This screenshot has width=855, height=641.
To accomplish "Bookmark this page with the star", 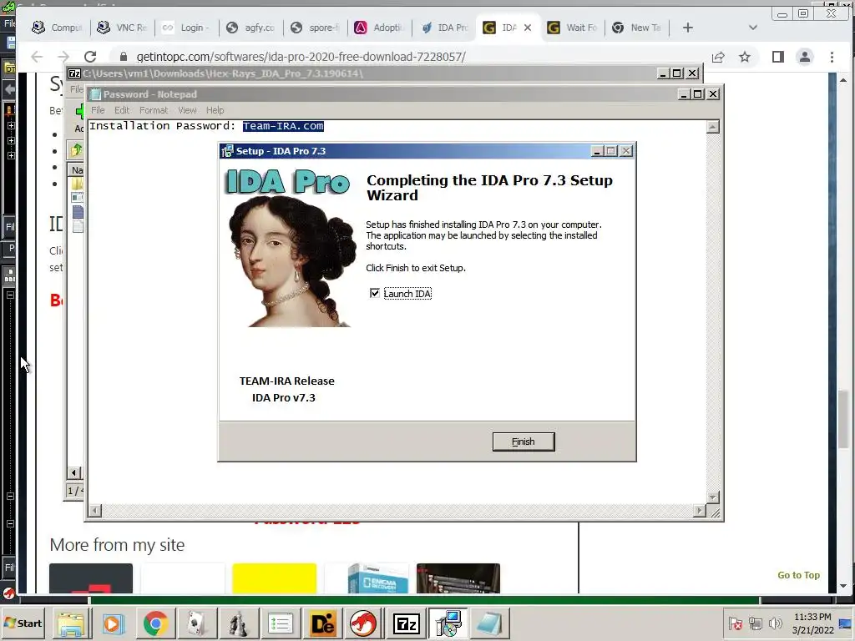I will [744, 57].
